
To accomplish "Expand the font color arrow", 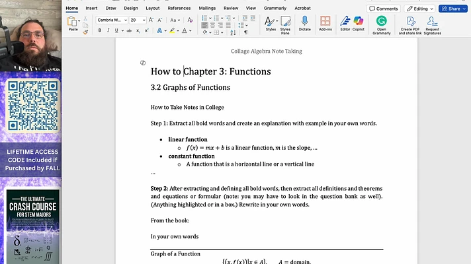I will point(191,30).
